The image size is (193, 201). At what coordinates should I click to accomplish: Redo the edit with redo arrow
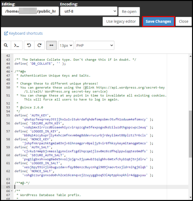pos(39,45)
